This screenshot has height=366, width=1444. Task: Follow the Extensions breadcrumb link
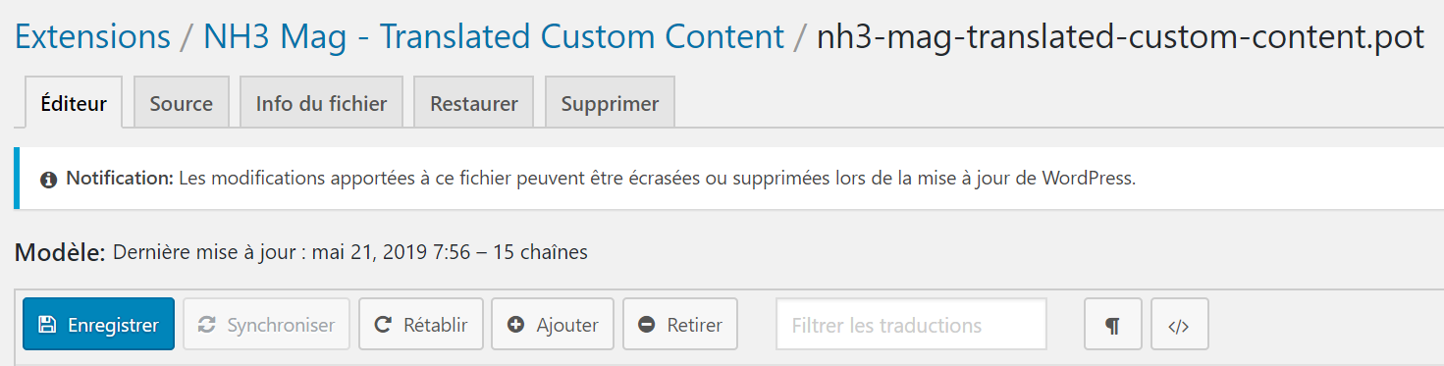[92, 37]
